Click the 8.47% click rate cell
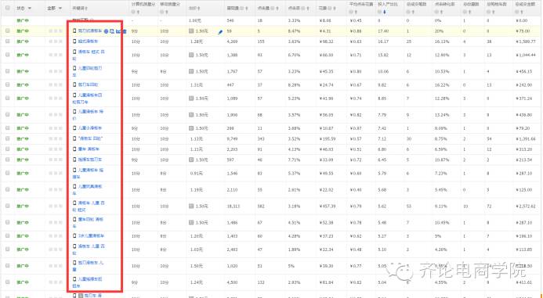The image size is (543, 298). (x=294, y=31)
